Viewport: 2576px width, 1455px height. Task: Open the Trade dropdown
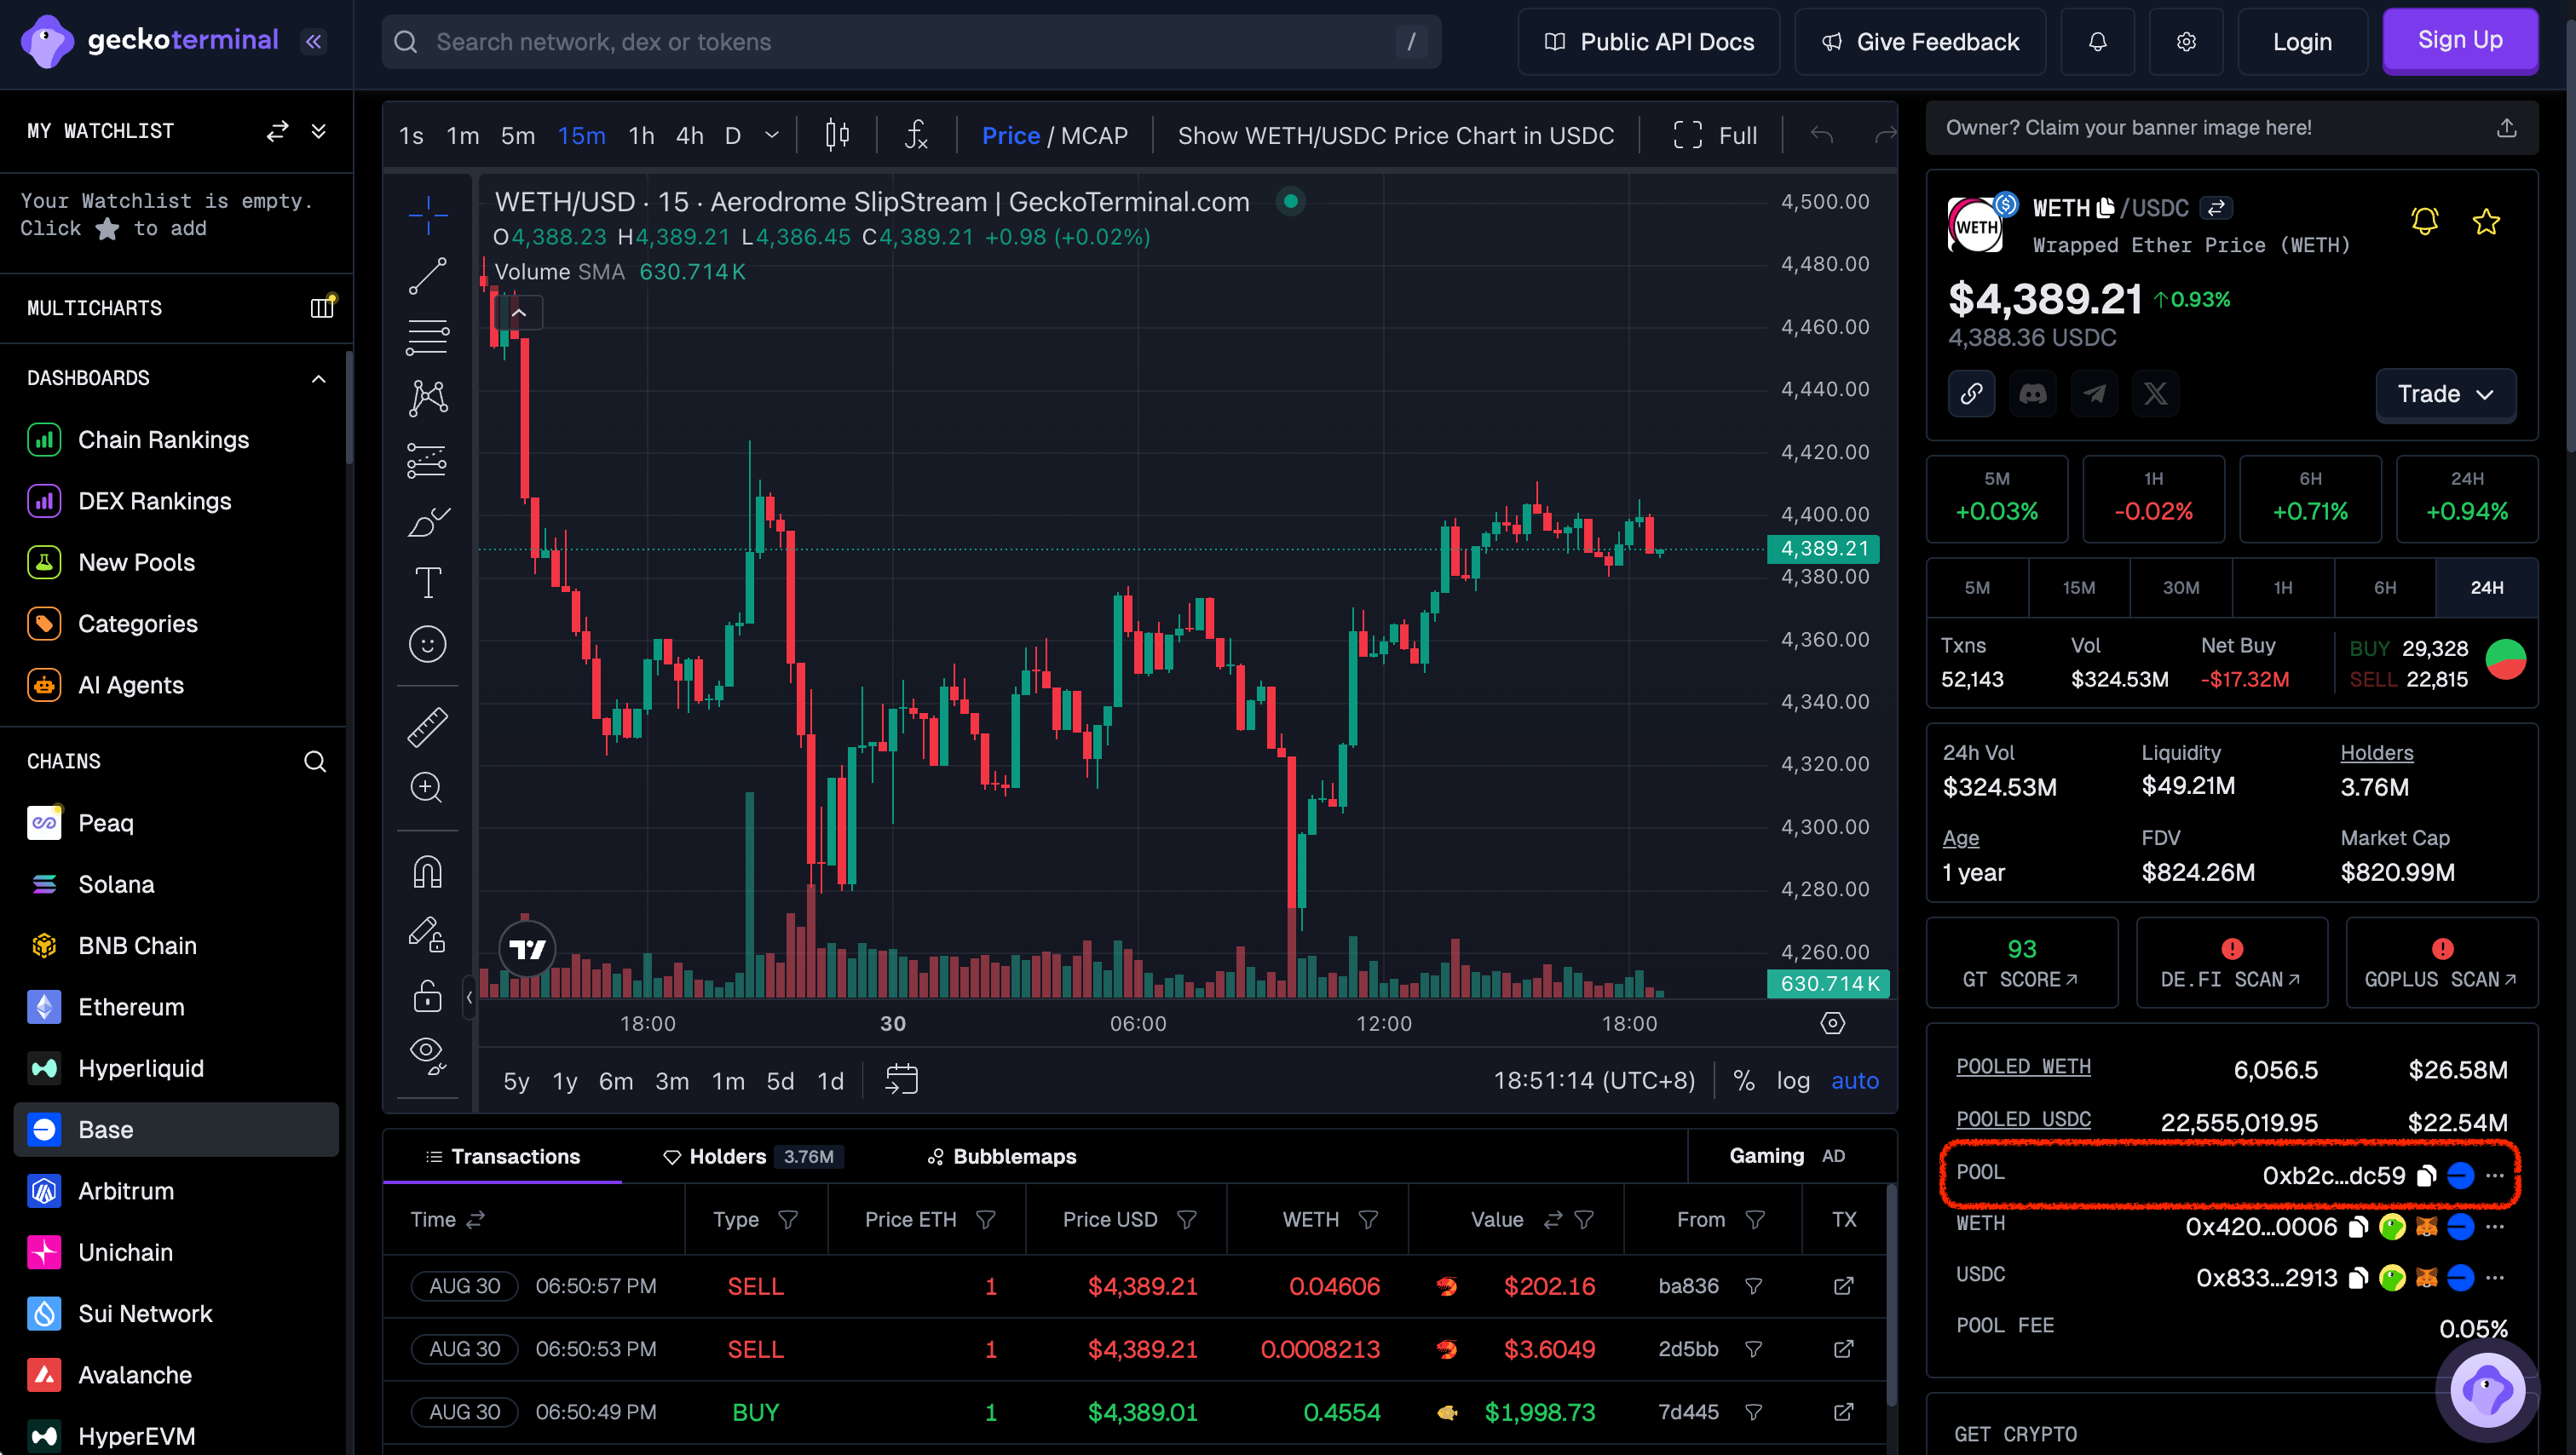pos(2445,394)
